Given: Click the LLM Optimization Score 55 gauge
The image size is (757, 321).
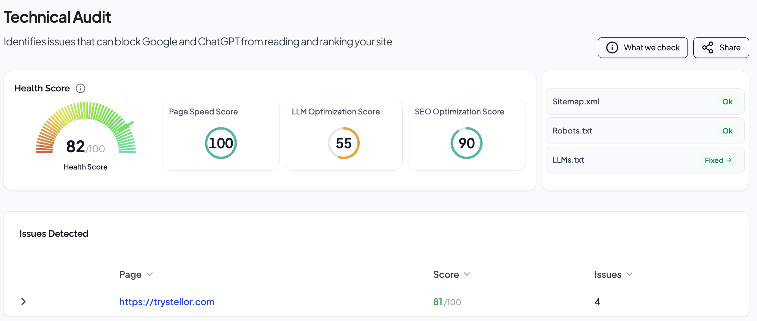Looking at the screenshot, I should [344, 143].
